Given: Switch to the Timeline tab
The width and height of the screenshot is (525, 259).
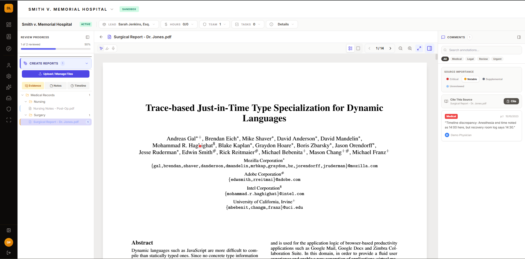Looking at the screenshot, I should point(78,86).
